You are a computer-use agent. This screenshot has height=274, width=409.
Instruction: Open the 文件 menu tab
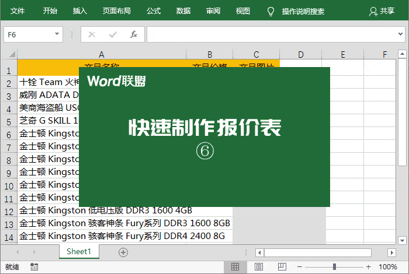(18, 11)
